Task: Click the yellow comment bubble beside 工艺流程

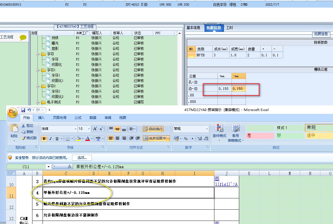Action: (23, 37)
